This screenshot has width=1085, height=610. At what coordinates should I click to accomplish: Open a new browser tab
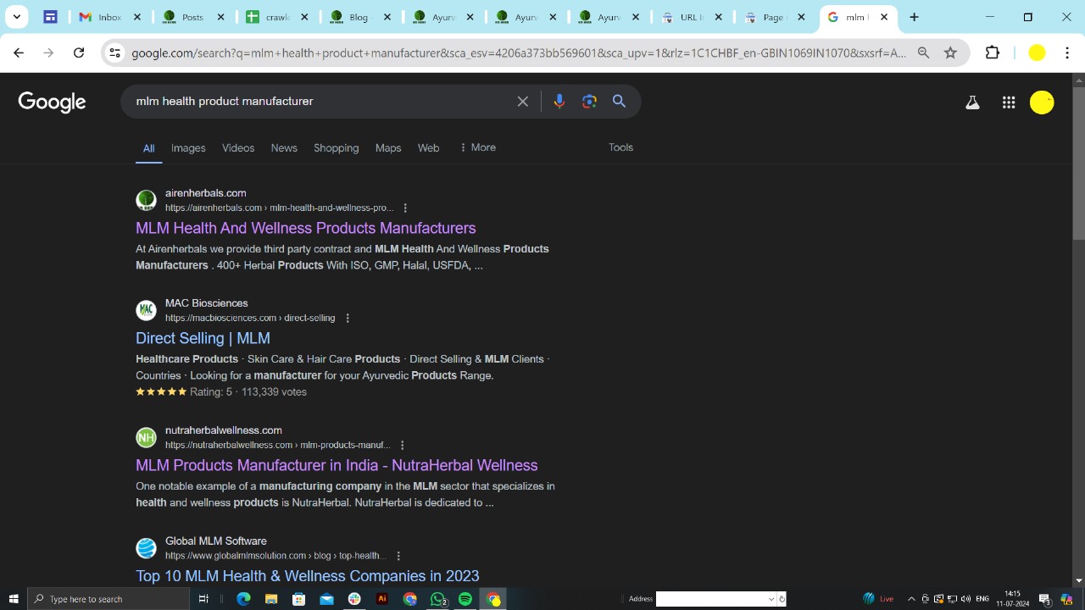pos(914,17)
